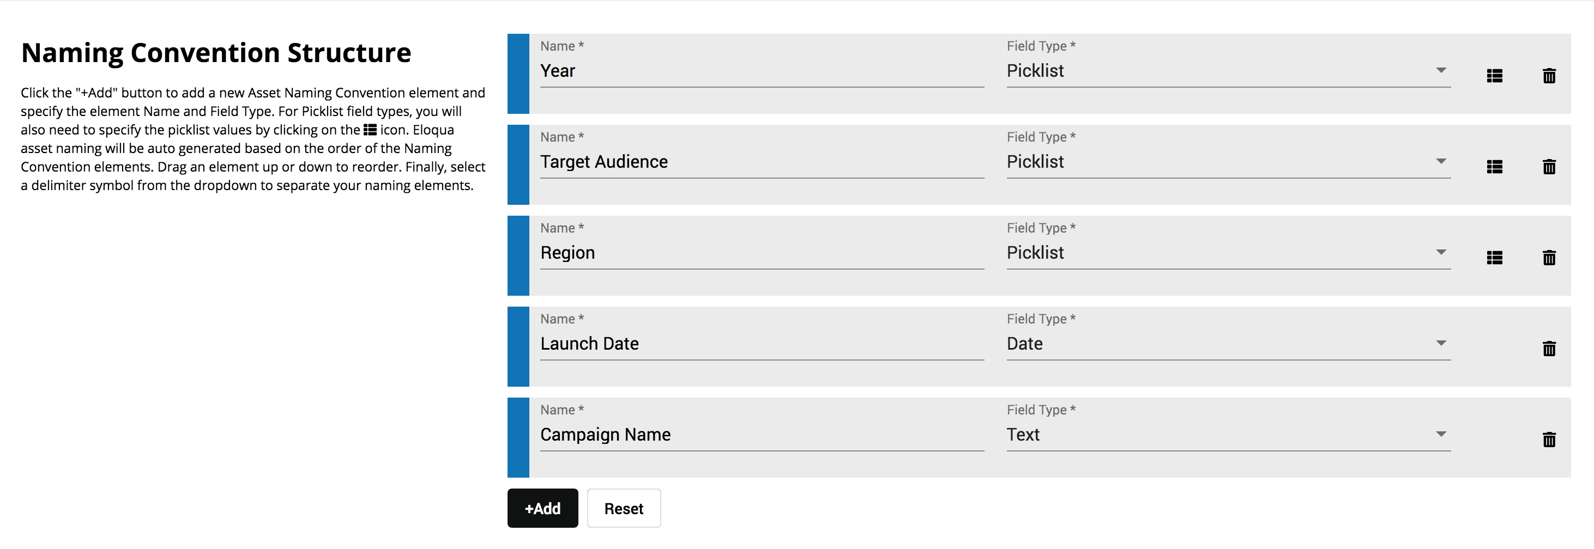Image resolution: width=1594 pixels, height=549 pixels.
Task: Delete the Year naming element
Action: [1549, 76]
